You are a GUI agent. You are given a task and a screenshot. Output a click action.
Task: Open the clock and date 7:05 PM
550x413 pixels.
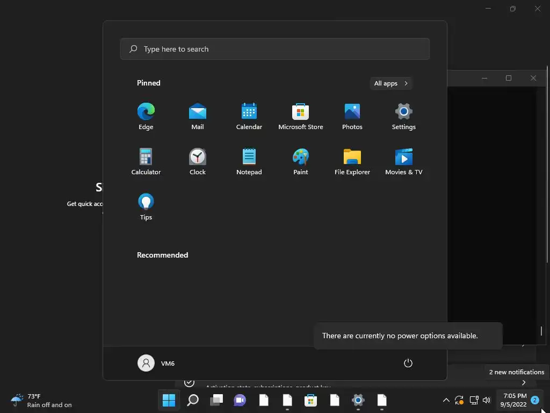(x=513, y=400)
